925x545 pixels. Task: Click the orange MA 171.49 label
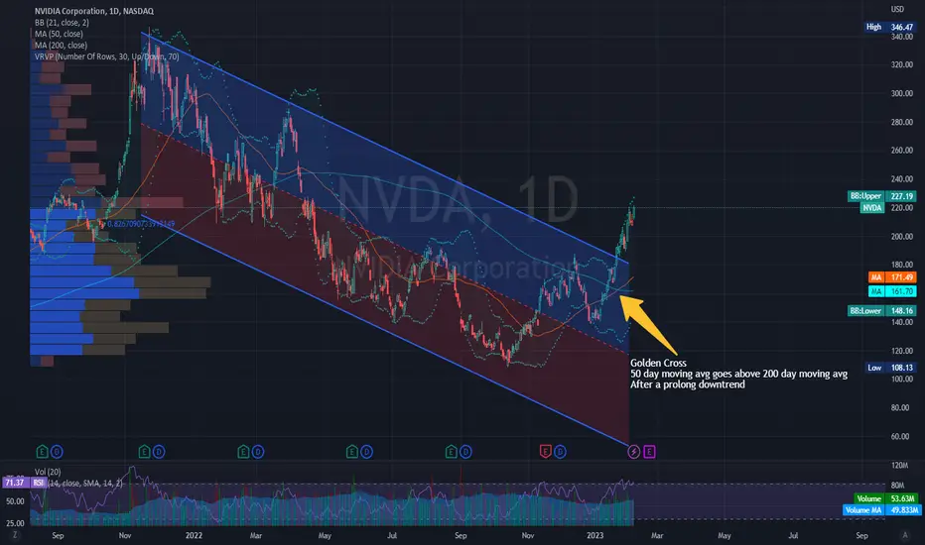click(892, 276)
